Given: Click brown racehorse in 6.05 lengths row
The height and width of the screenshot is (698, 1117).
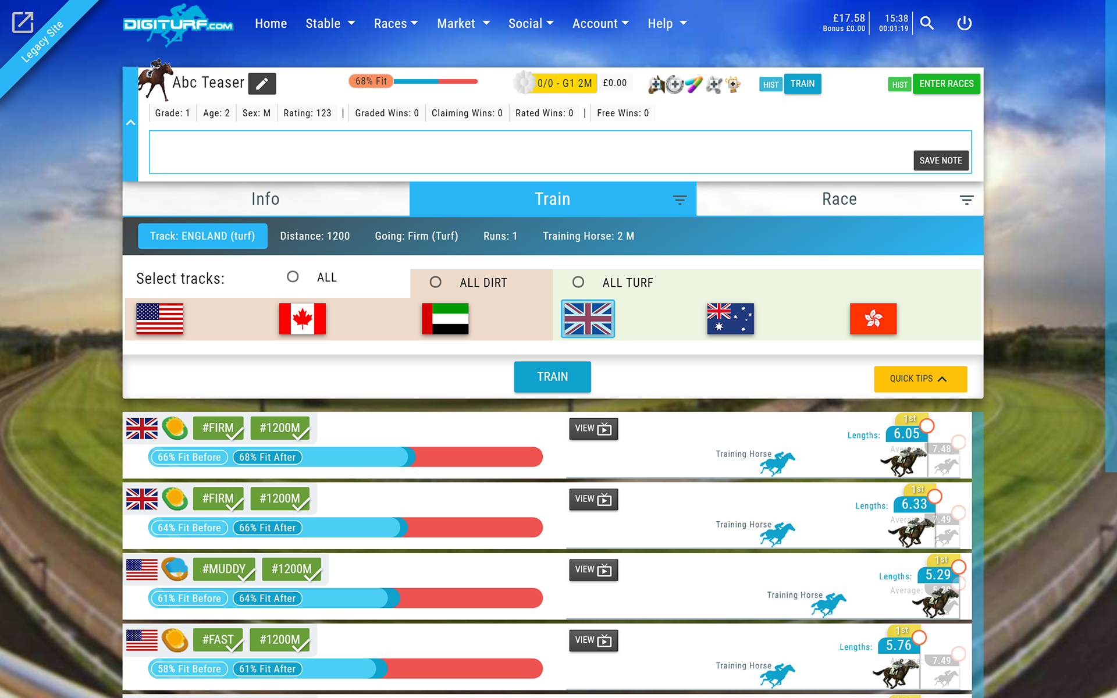Looking at the screenshot, I should (x=903, y=462).
